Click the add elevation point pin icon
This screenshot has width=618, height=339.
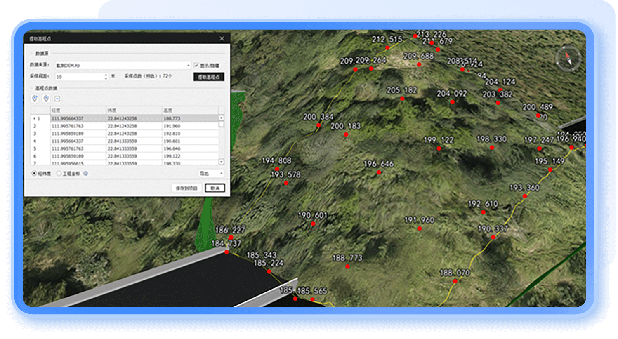(x=35, y=99)
